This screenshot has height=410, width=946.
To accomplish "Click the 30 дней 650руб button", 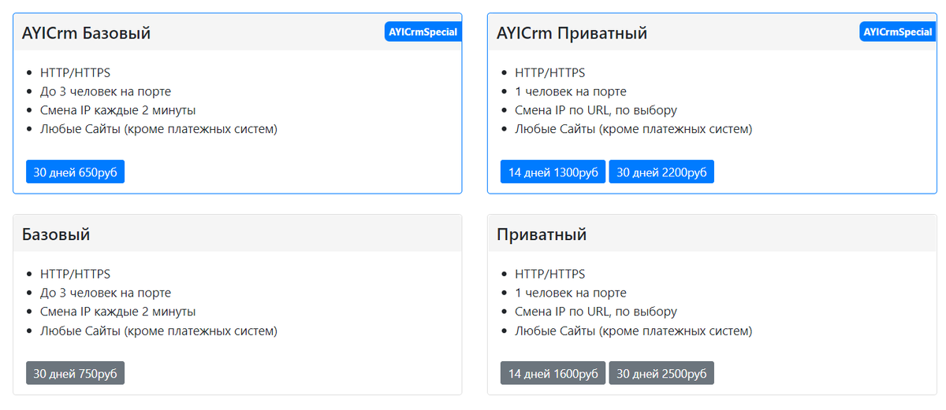I will 75,172.
